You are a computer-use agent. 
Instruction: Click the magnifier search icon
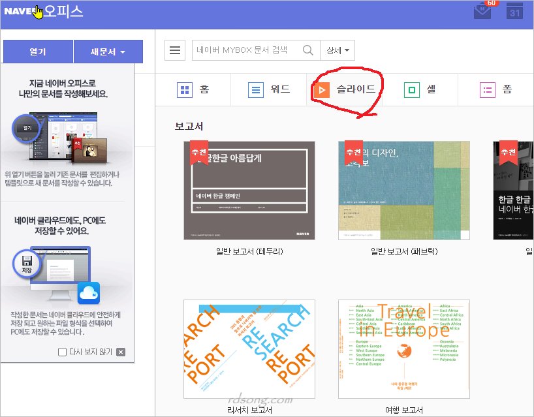point(308,50)
